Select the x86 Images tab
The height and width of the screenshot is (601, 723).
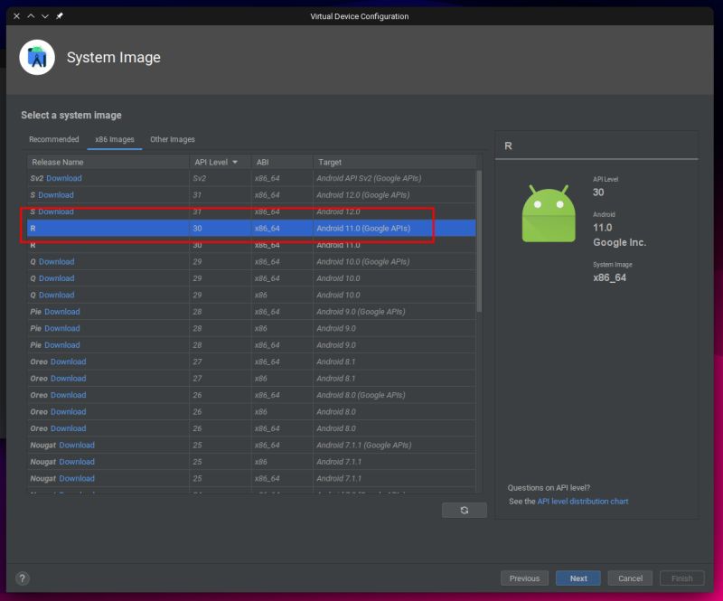(113, 139)
